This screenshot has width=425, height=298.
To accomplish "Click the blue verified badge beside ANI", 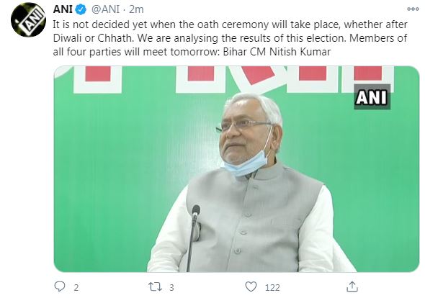I will point(81,10).
